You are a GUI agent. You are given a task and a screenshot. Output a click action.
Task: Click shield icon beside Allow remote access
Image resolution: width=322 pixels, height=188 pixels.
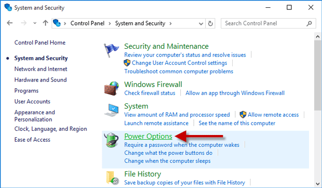(x=243, y=115)
